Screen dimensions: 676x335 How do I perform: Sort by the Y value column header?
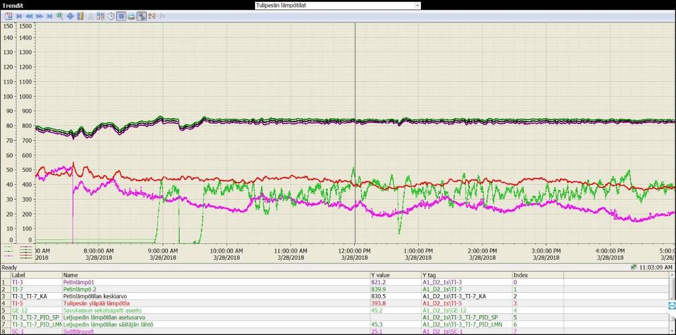(x=395, y=275)
